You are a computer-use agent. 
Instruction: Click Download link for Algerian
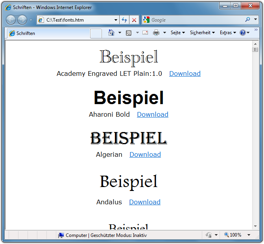point(145,154)
